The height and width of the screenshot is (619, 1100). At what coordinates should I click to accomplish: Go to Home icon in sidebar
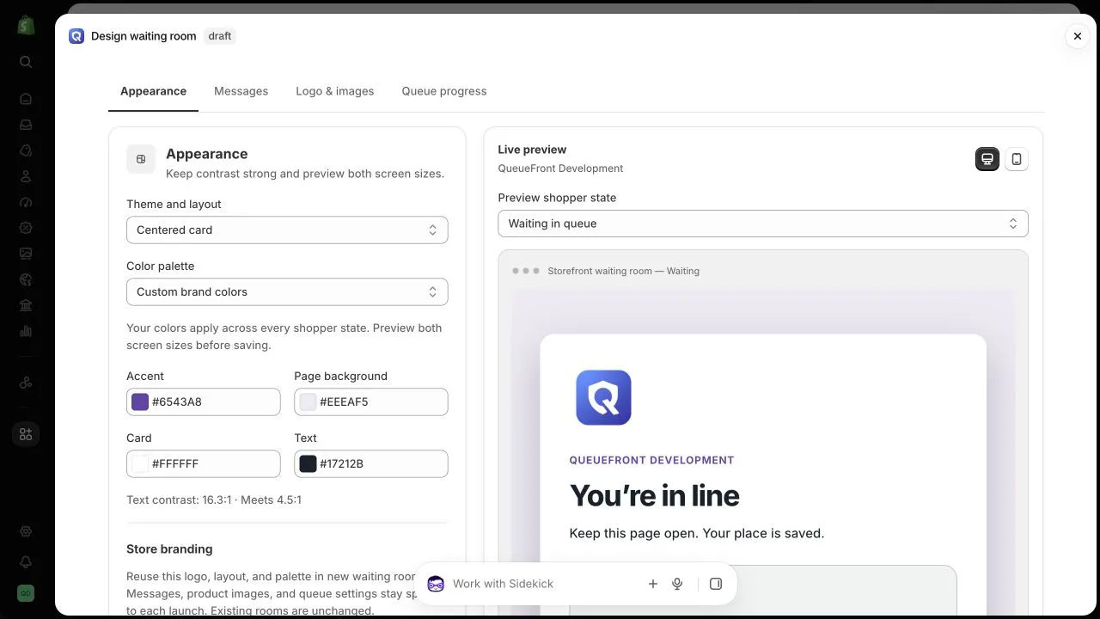(x=26, y=99)
